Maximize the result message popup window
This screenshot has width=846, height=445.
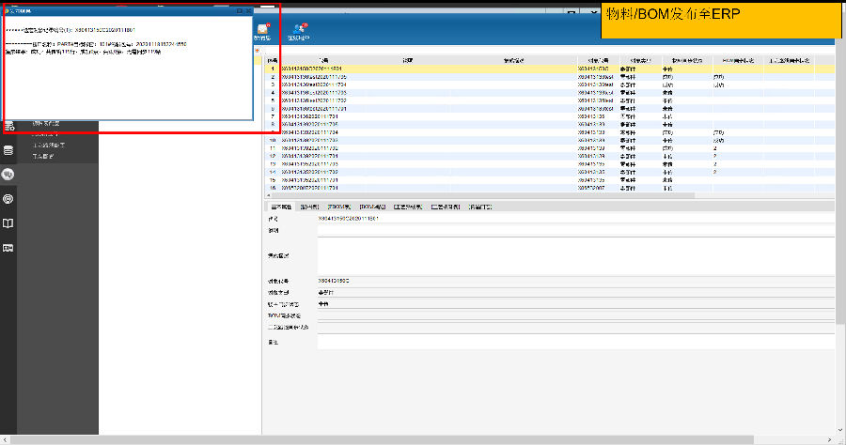[x=239, y=10]
